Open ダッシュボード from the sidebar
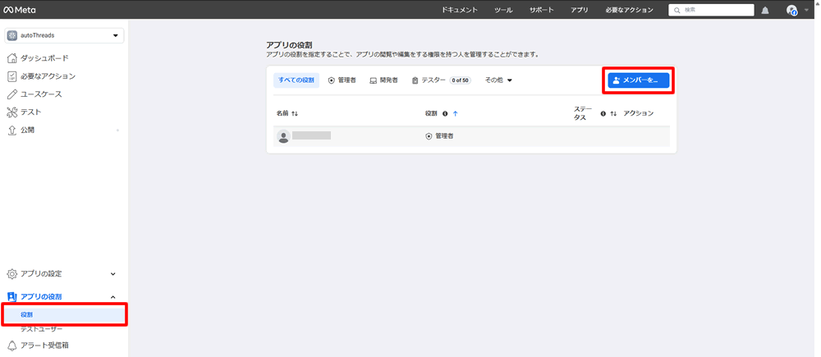The height and width of the screenshot is (357, 821). [44, 58]
